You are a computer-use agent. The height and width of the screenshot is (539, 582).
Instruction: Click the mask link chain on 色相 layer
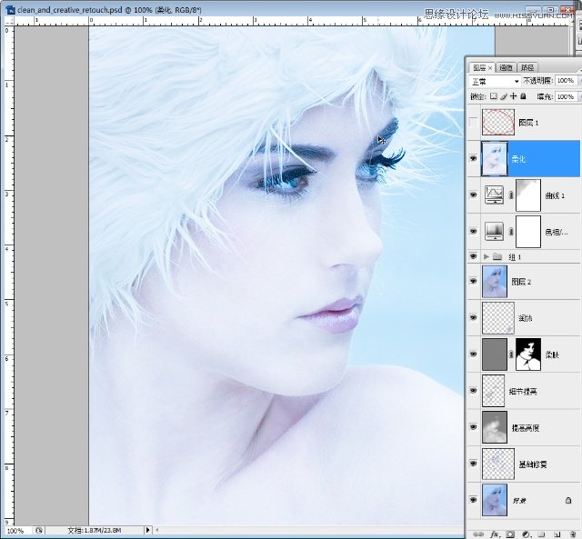pyautogui.click(x=511, y=232)
